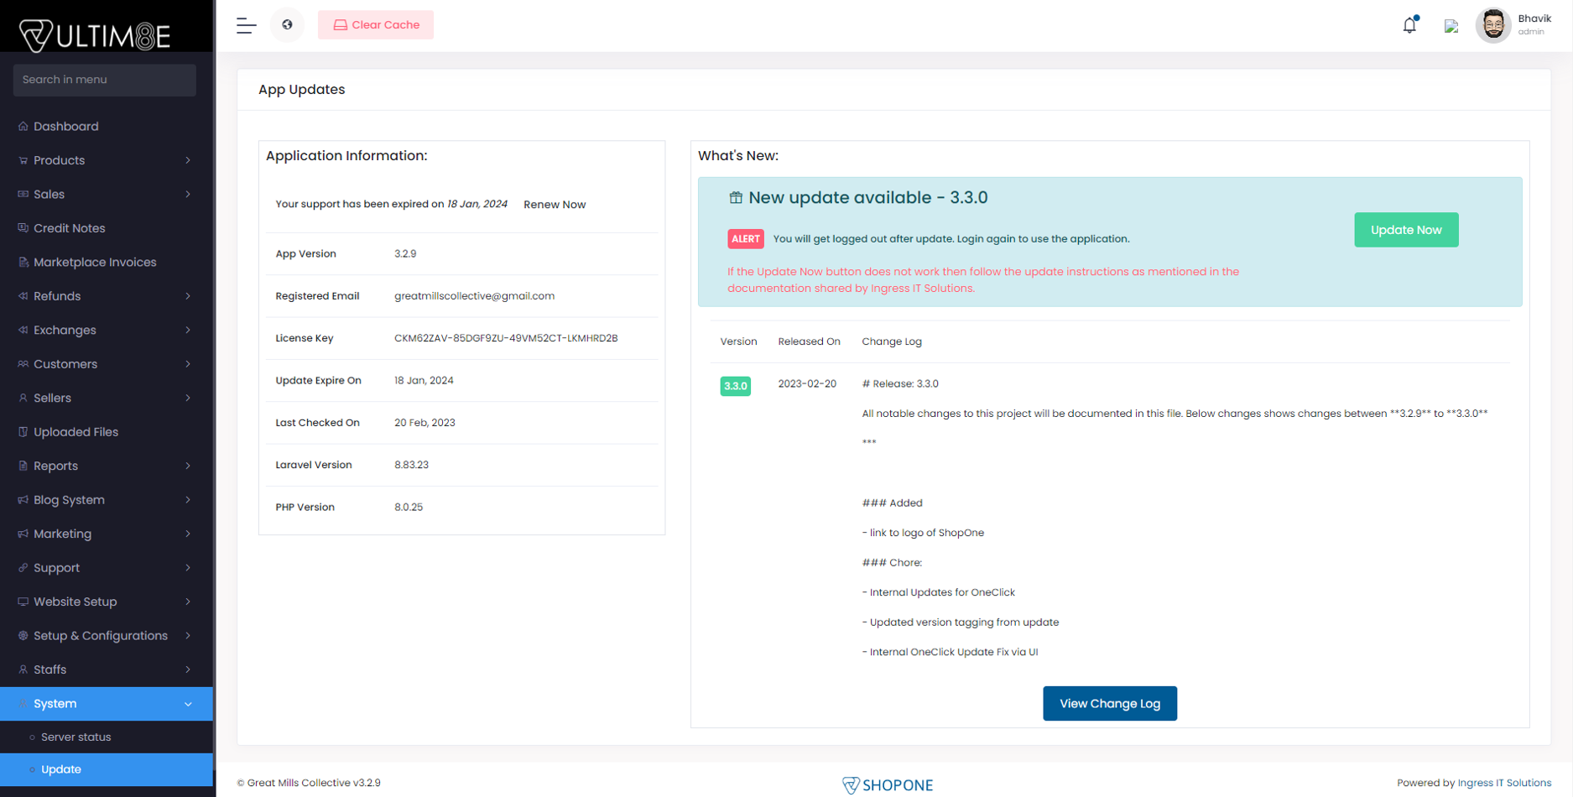
Task: Open View Change Log
Action: [1109, 703]
